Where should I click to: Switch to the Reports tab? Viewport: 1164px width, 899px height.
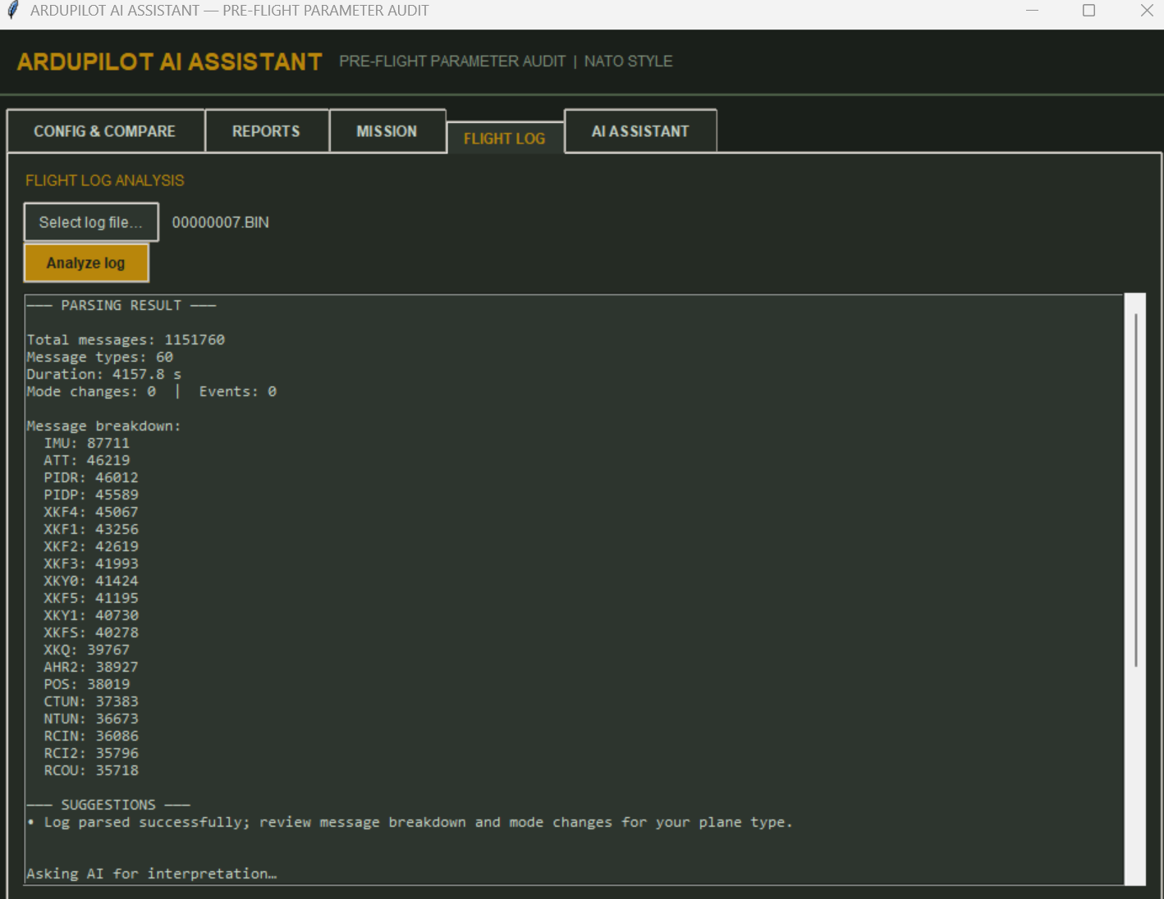pyautogui.click(x=267, y=131)
